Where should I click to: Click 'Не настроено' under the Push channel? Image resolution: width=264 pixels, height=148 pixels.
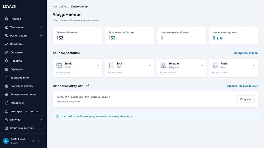pyautogui.click(x=220, y=72)
